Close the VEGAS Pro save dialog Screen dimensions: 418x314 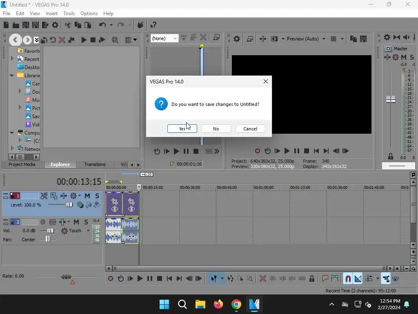(265, 81)
